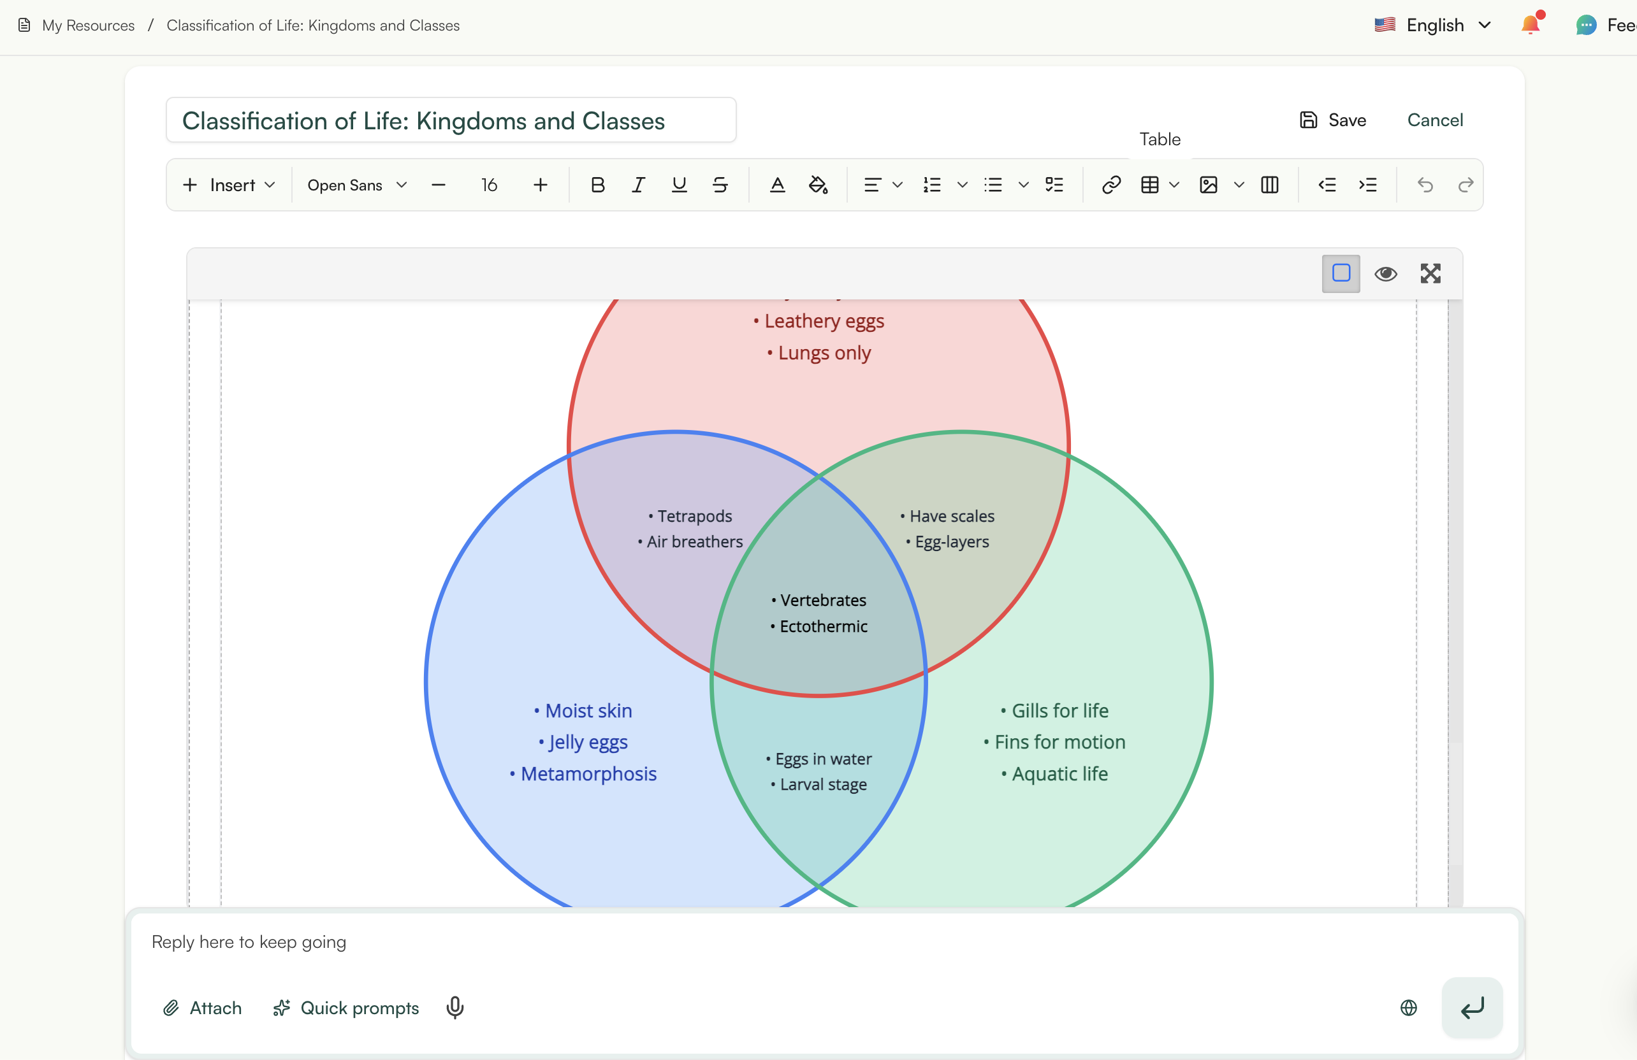Viewport: 1637px width, 1060px height.
Task: Click the 'Moist skin' text
Action: pos(588,710)
